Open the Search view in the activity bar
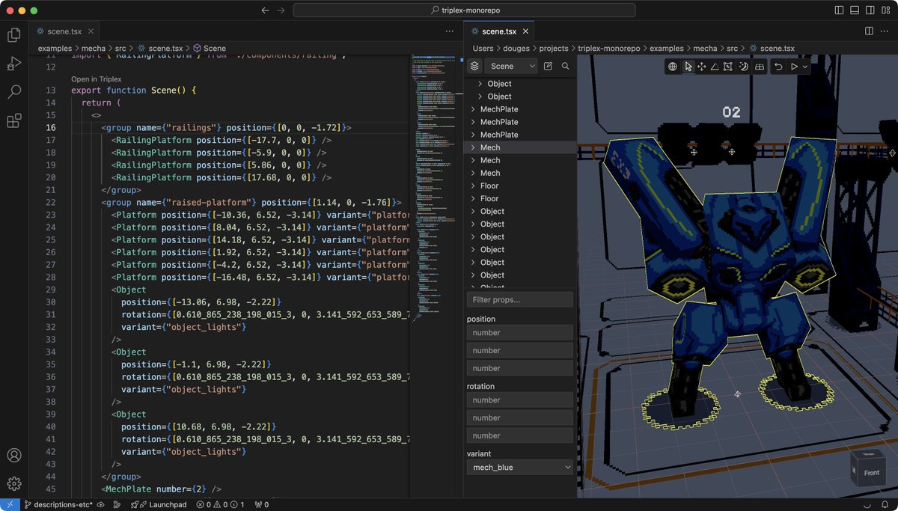 pos(13,92)
